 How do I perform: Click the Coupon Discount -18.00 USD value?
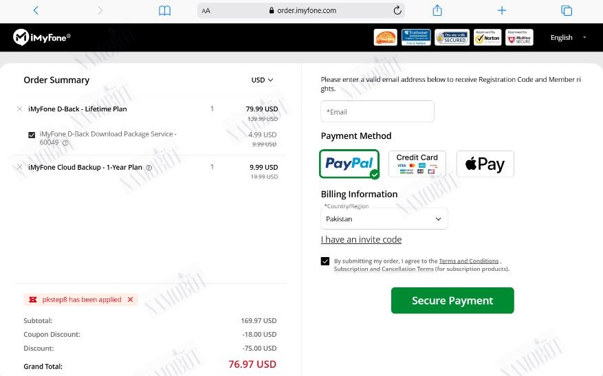[x=260, y=335]
